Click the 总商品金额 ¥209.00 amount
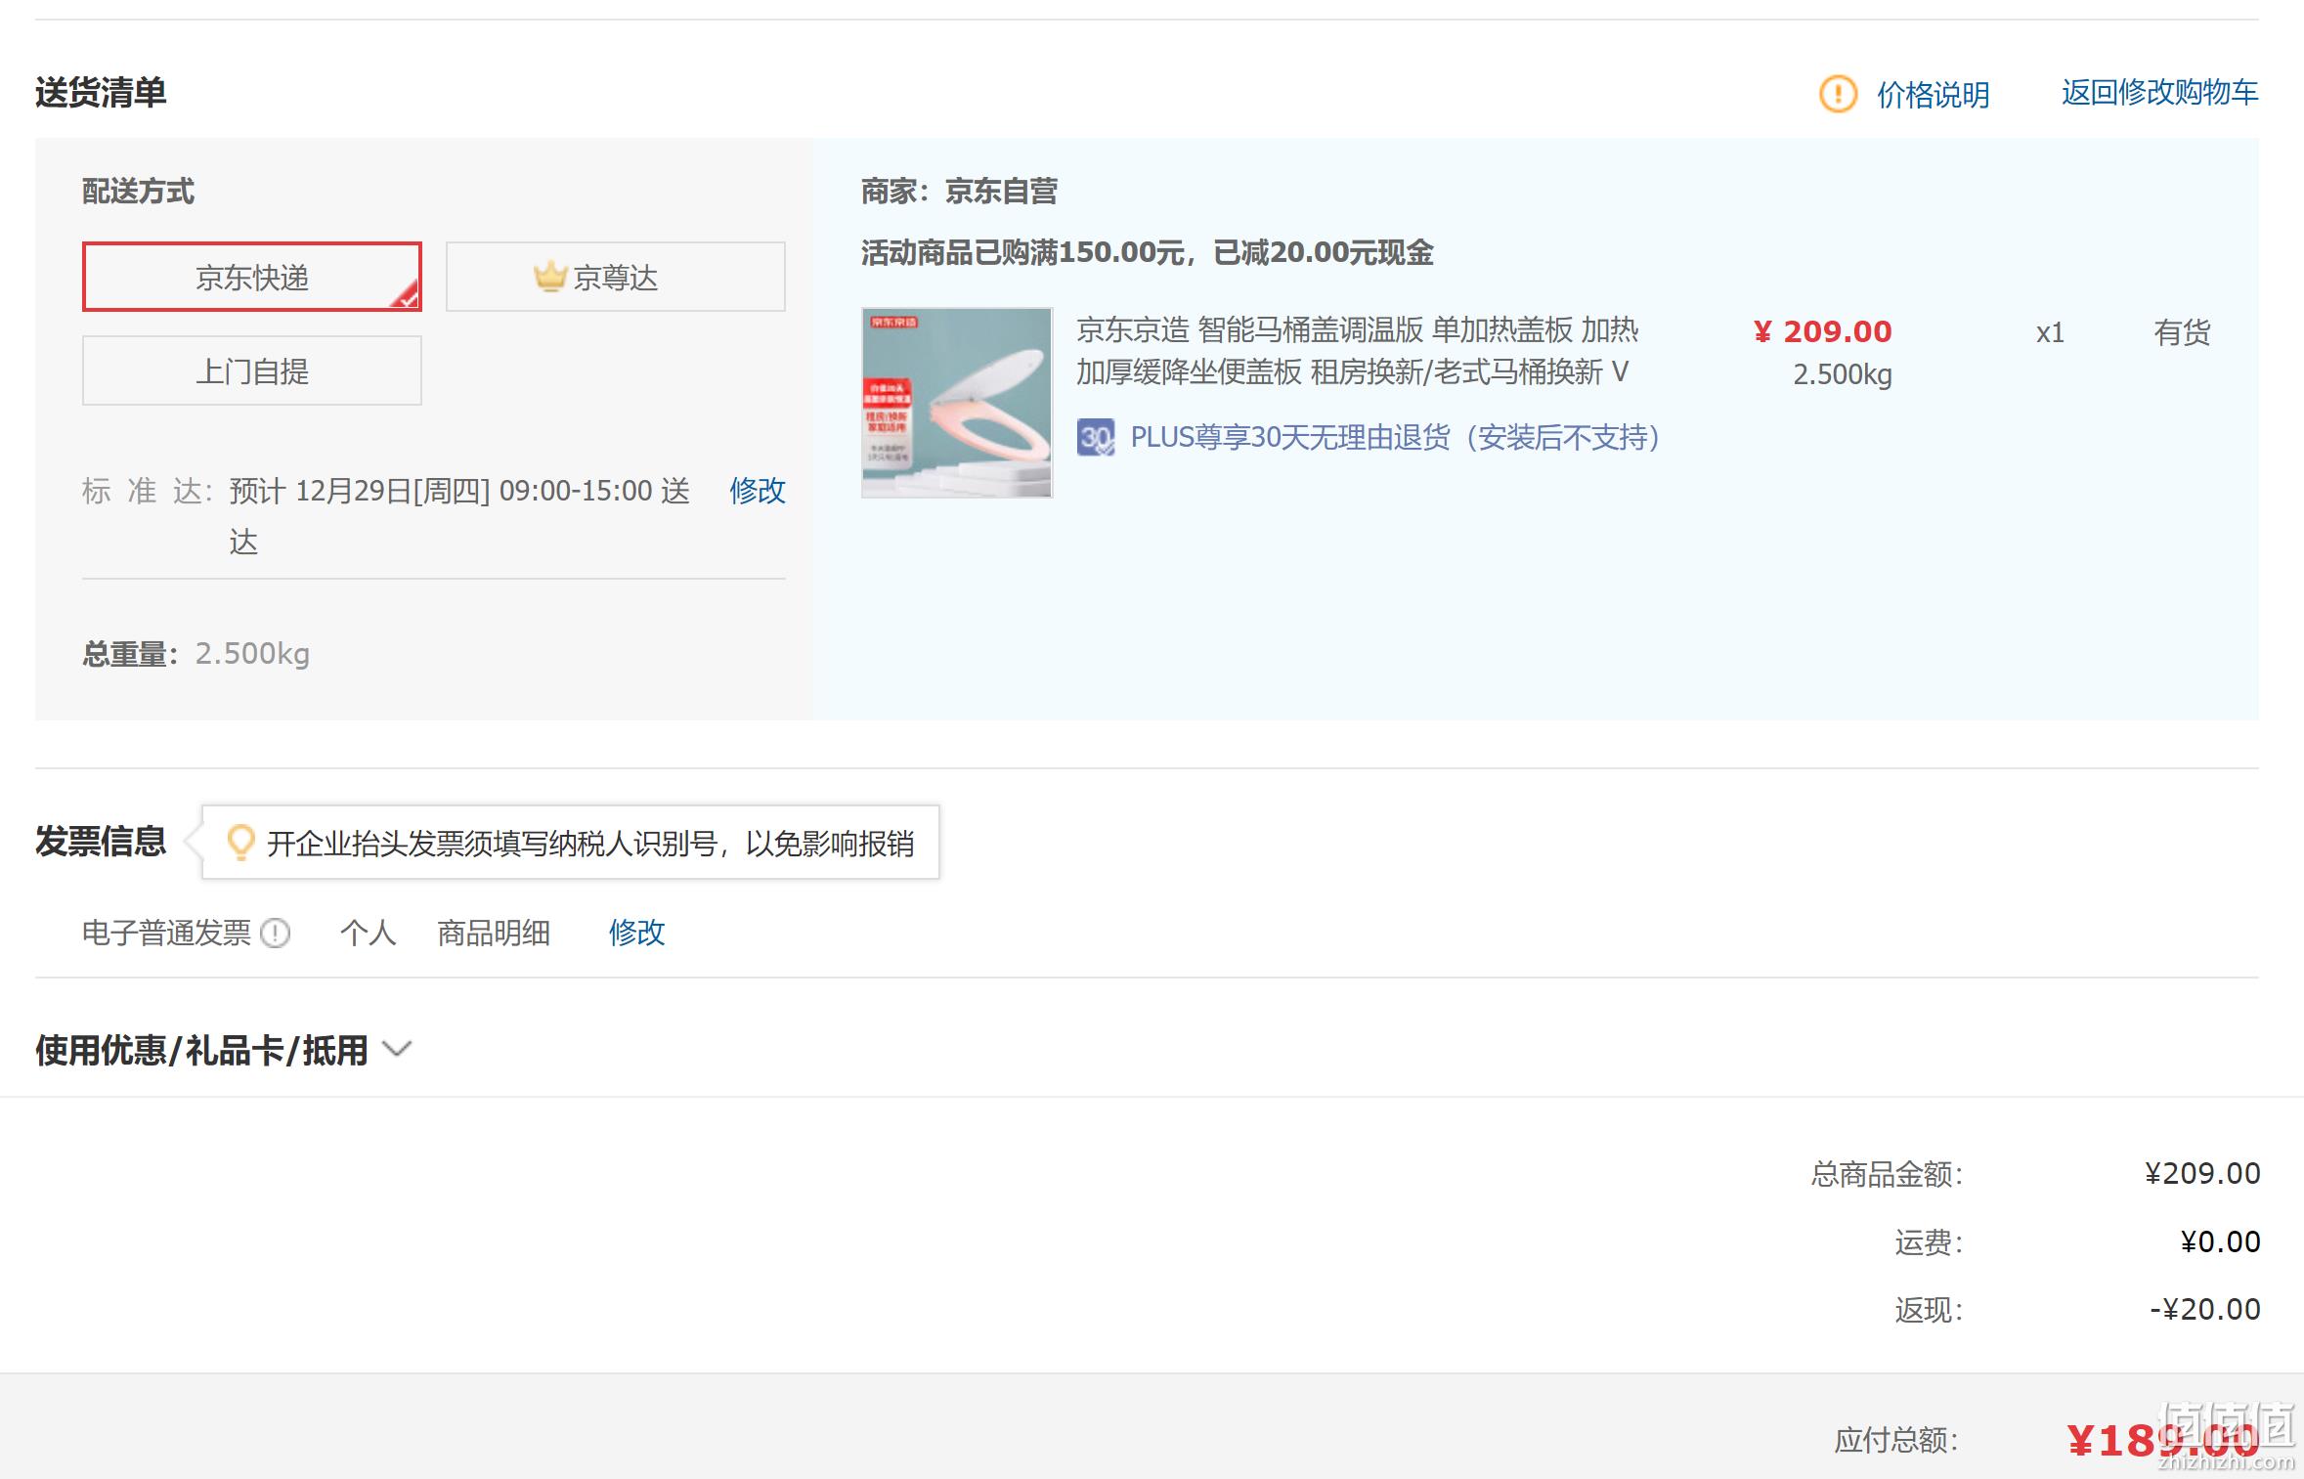This screenshot has width=2304, height=1479. (2201, 1173)
